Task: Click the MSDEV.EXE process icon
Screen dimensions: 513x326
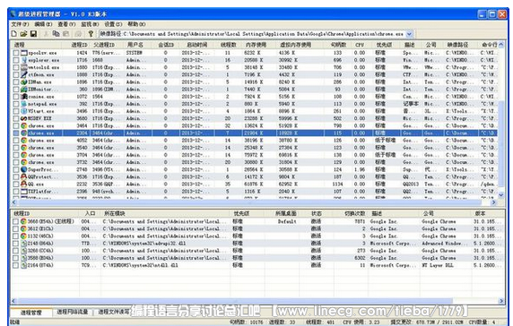Action: coord(24,118)
